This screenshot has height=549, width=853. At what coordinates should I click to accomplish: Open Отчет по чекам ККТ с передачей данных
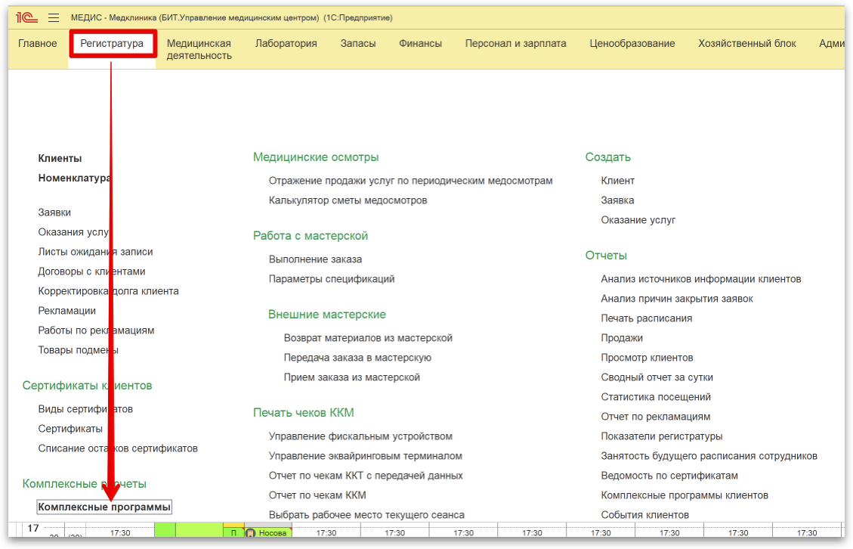366,476
